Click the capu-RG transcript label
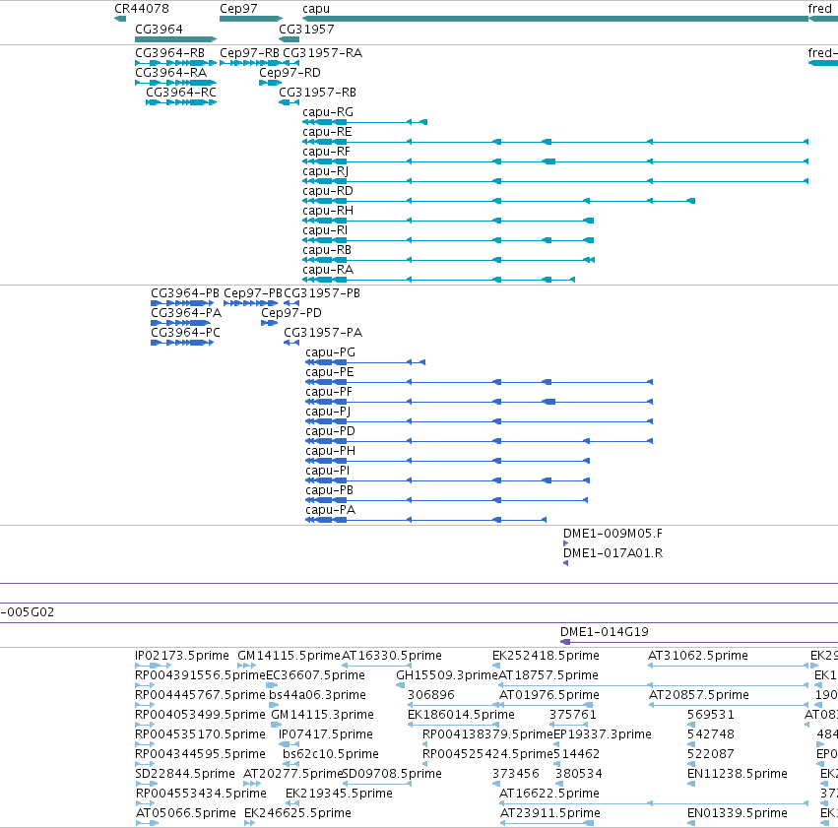The image size is (838, 828). (x=328, y=112)
